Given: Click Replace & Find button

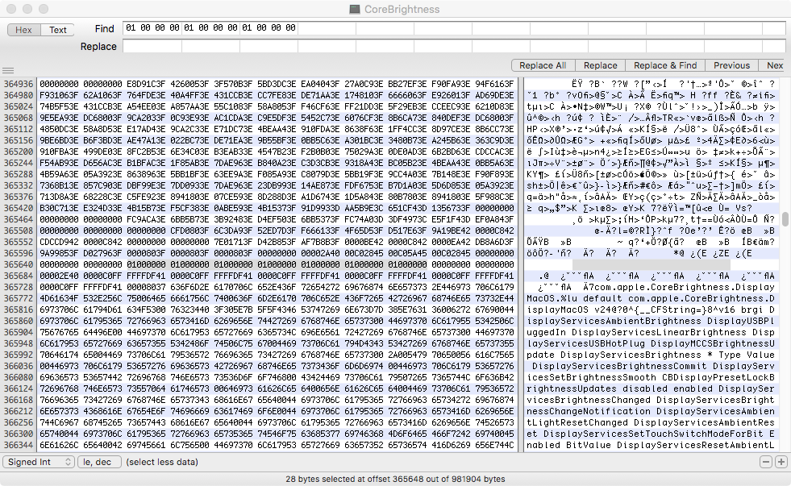Looking at the screenshot, I should click(x=665, y=65).
